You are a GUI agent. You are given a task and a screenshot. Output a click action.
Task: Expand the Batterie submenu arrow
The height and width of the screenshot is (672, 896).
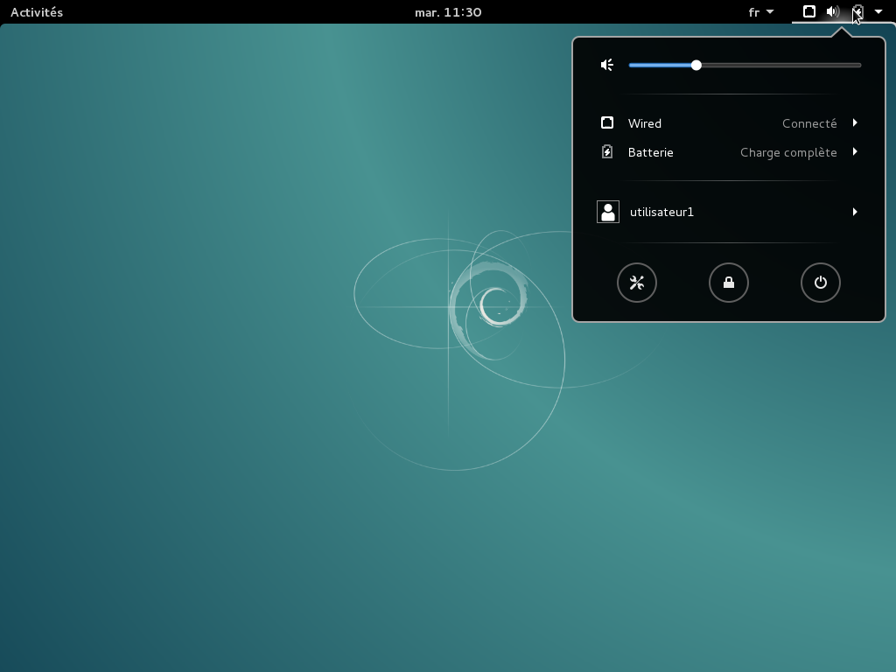[855, 152]
